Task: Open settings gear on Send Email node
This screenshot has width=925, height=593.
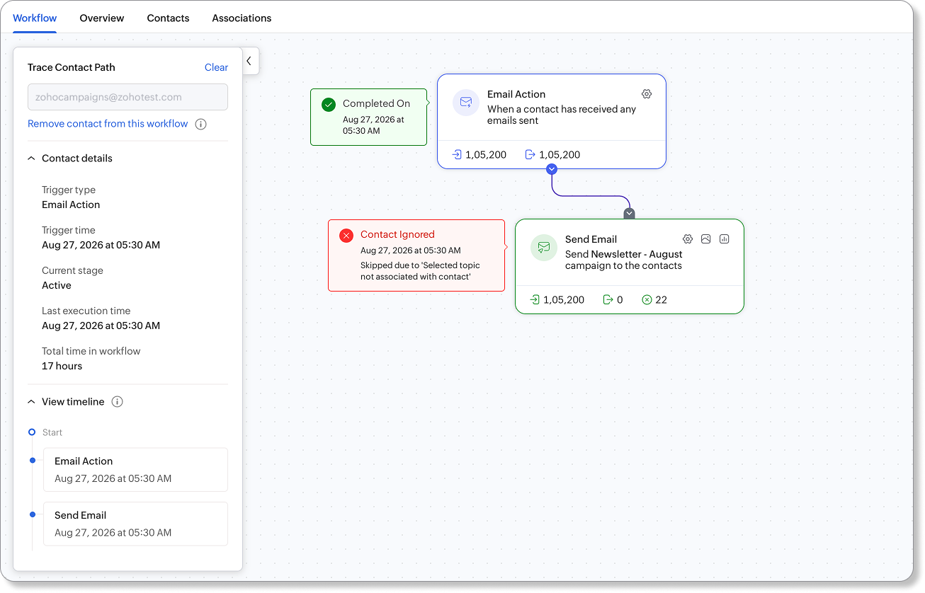Action: [x=687, y=239]
